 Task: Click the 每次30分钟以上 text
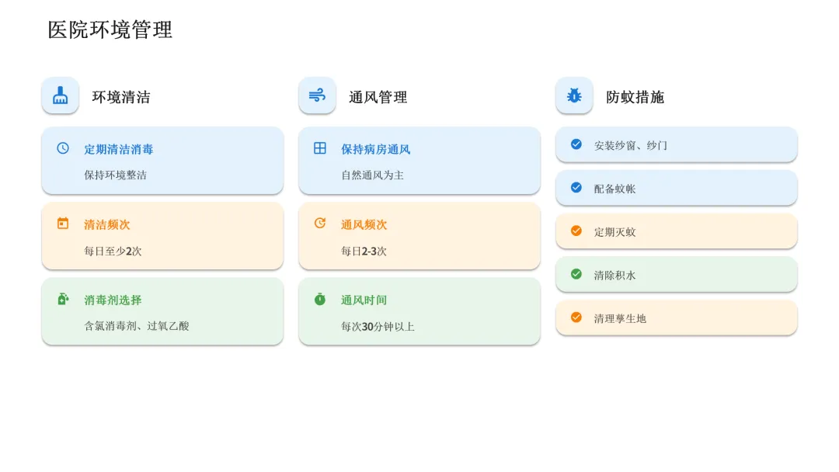coord(378,326)
